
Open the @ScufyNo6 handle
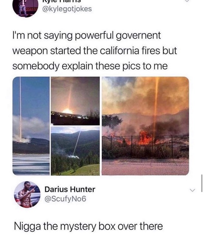65,199
